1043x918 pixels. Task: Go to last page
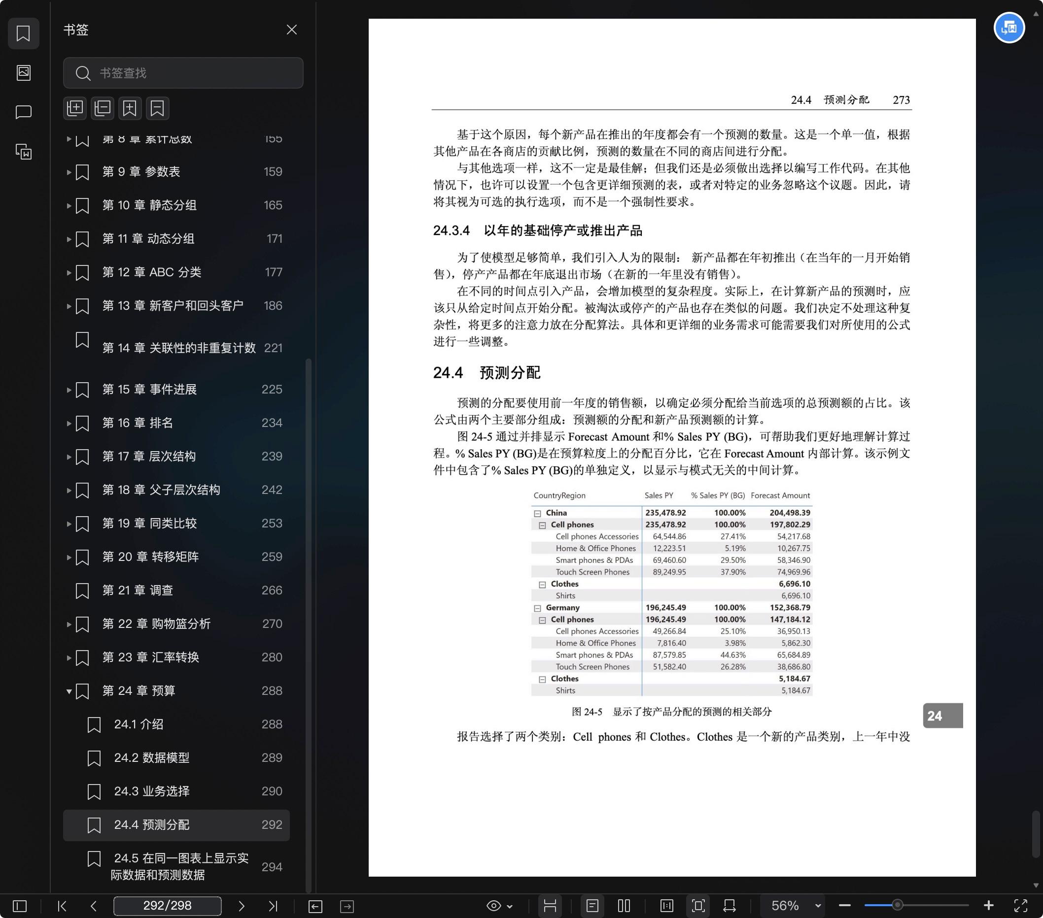point(273,906)
